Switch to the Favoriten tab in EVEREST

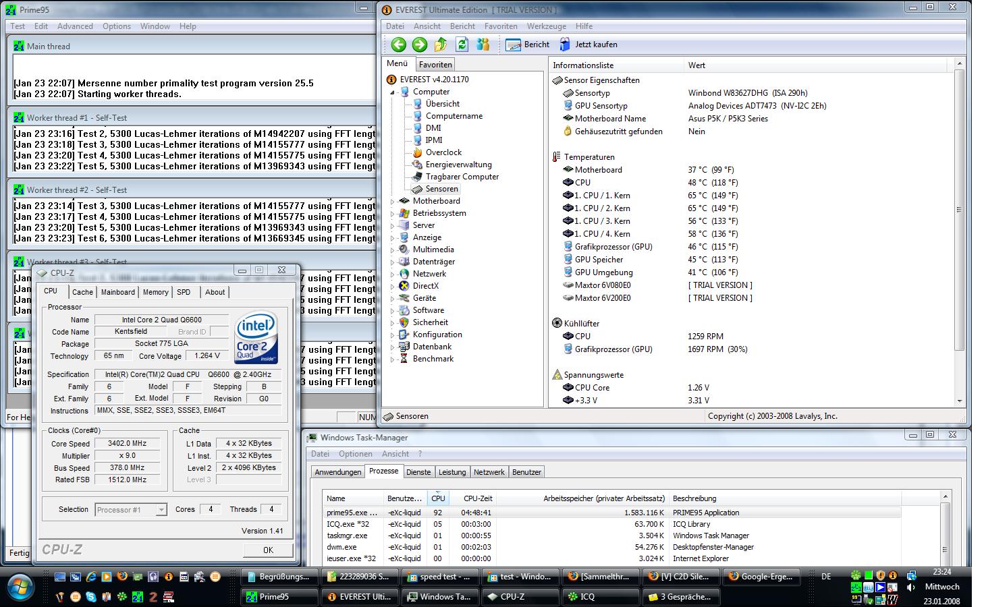tap(435, 65)
